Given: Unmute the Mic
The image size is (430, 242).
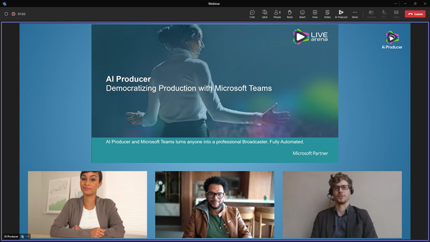Looking at the screenshot, I should pyautogui.click(x=384, y=14).
